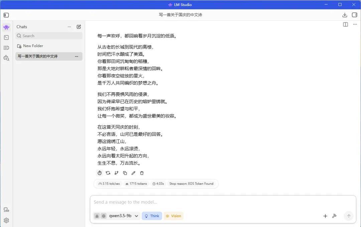The height and width of the screenshot is (227, 361).
Task: Open the Discover model search icon
Action: coord(6,58)
